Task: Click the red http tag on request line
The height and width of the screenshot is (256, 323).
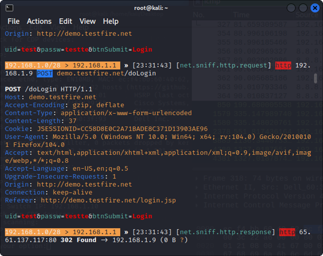Action: coord(283,66)
